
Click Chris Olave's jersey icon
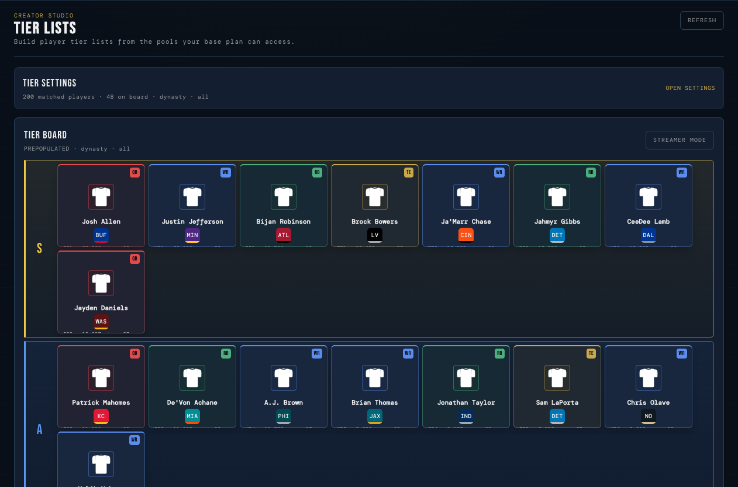pos(649,378)
